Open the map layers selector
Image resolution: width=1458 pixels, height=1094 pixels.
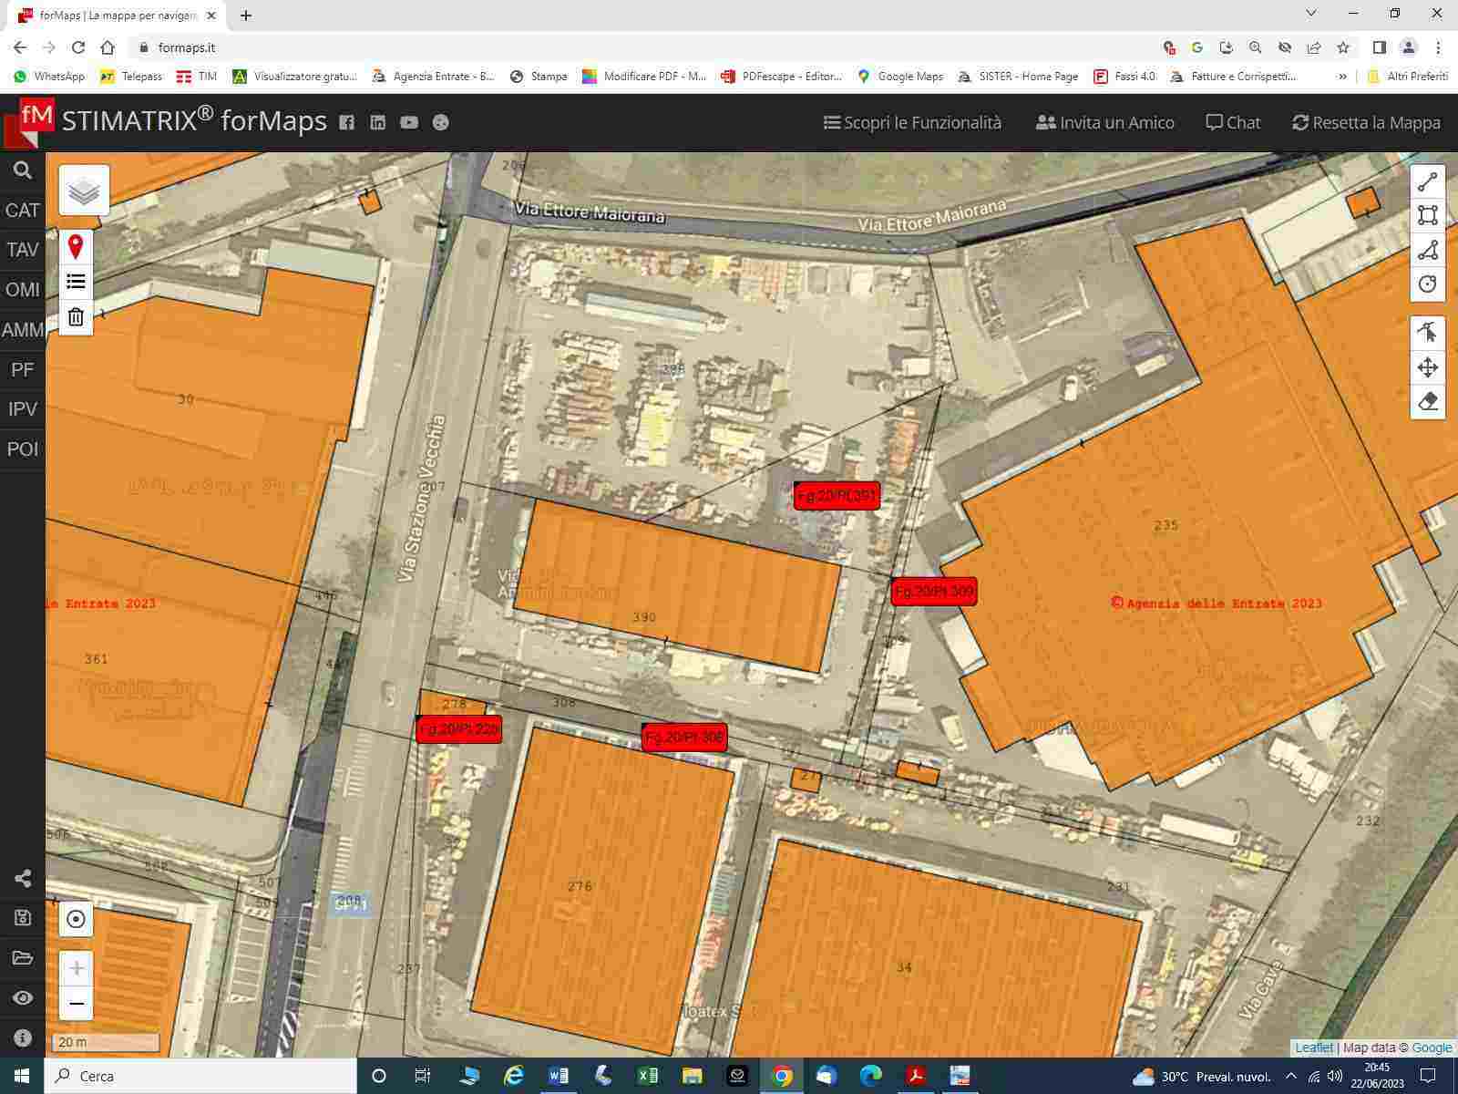[x=84, y=191]
